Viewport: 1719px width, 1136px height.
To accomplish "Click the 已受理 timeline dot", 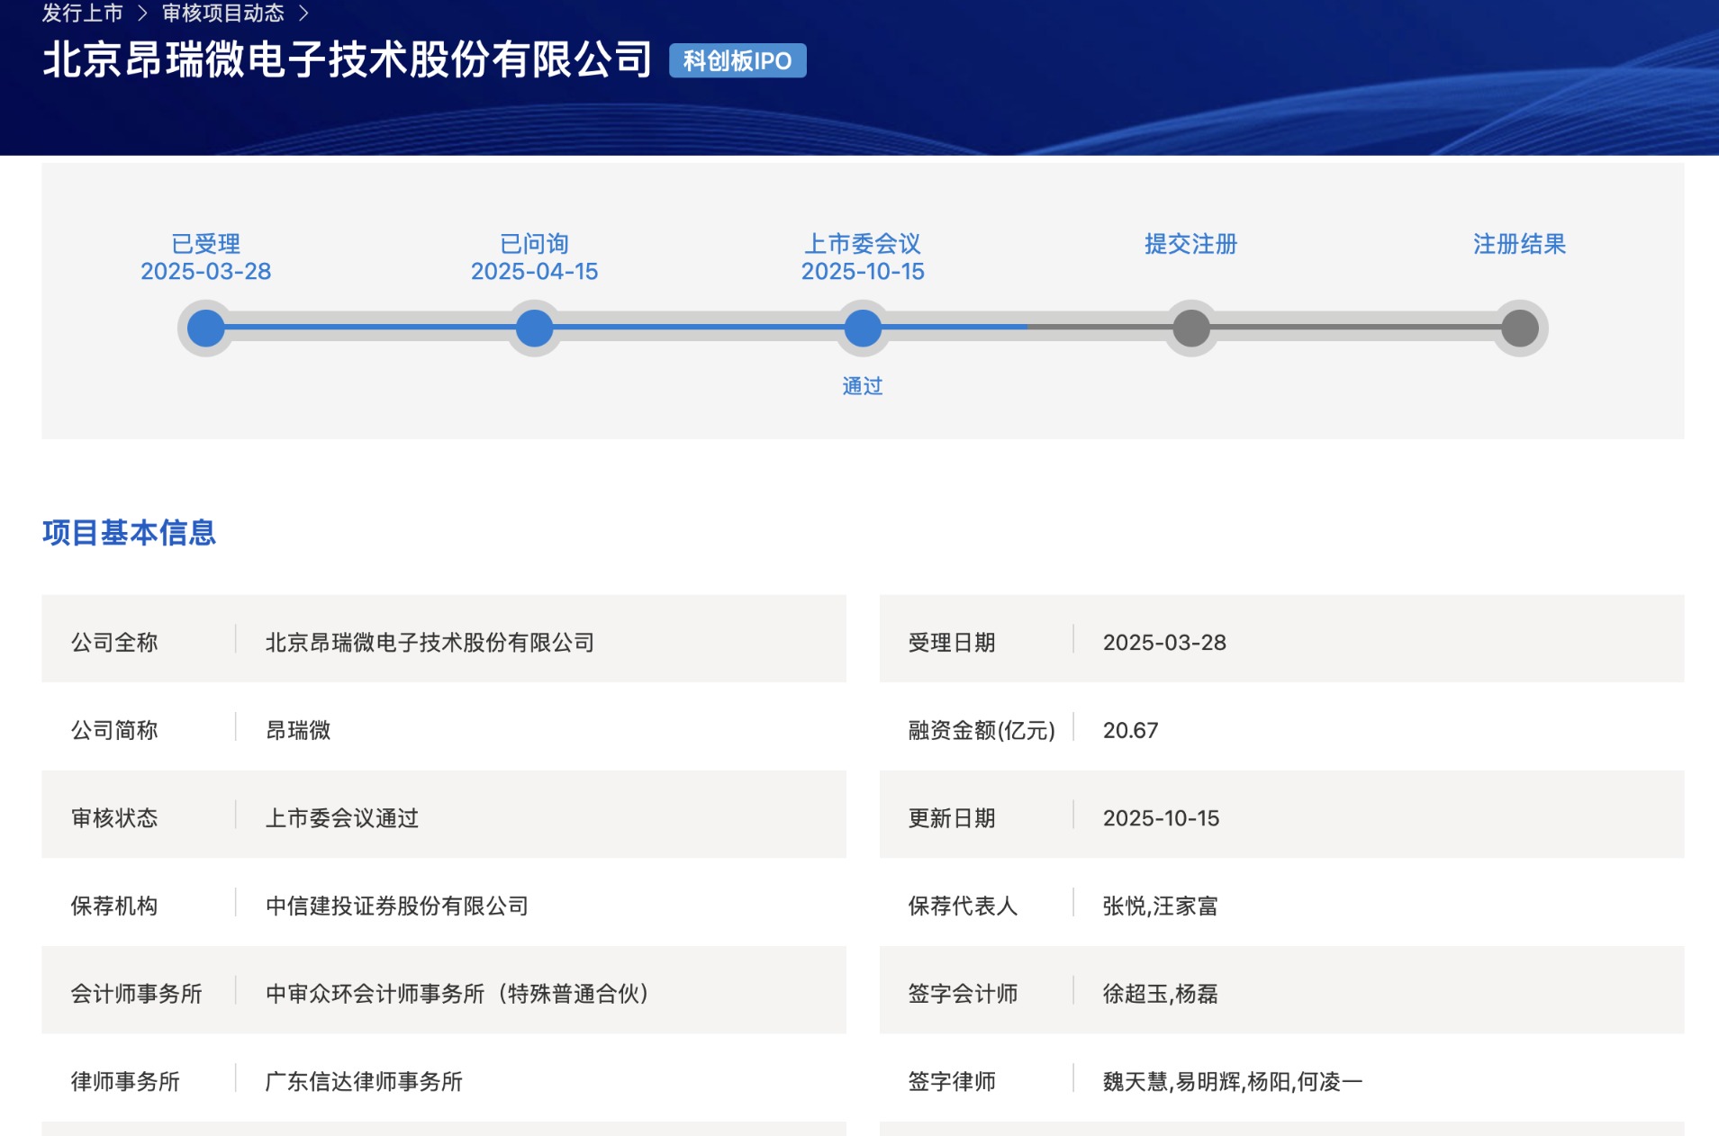I will pos(205,328).
